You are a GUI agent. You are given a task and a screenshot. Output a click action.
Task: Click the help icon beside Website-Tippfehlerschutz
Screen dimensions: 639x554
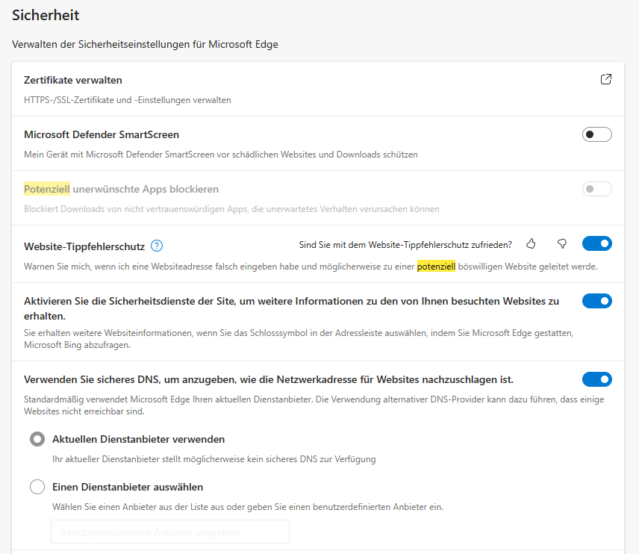[157, 246]
